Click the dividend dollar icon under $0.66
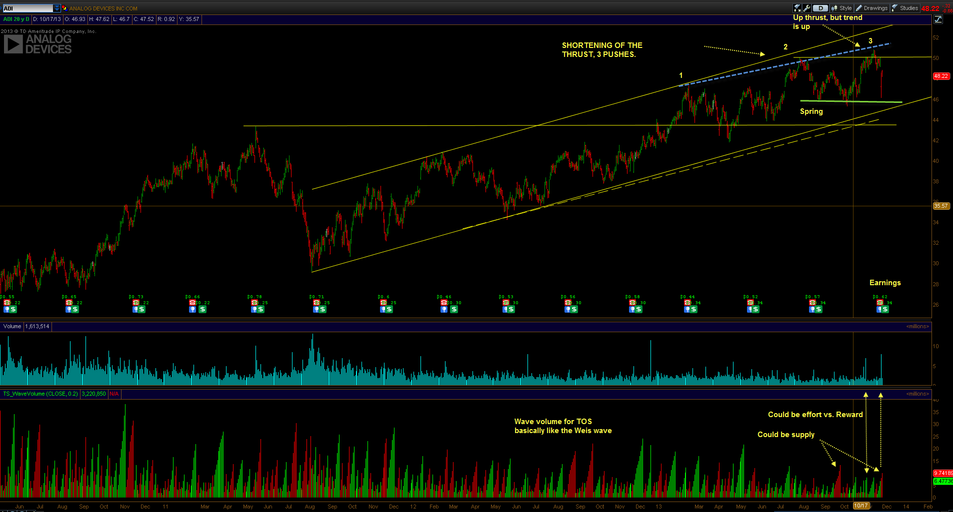Viewport: 953px width, 512px height. (x=202, y=309)
